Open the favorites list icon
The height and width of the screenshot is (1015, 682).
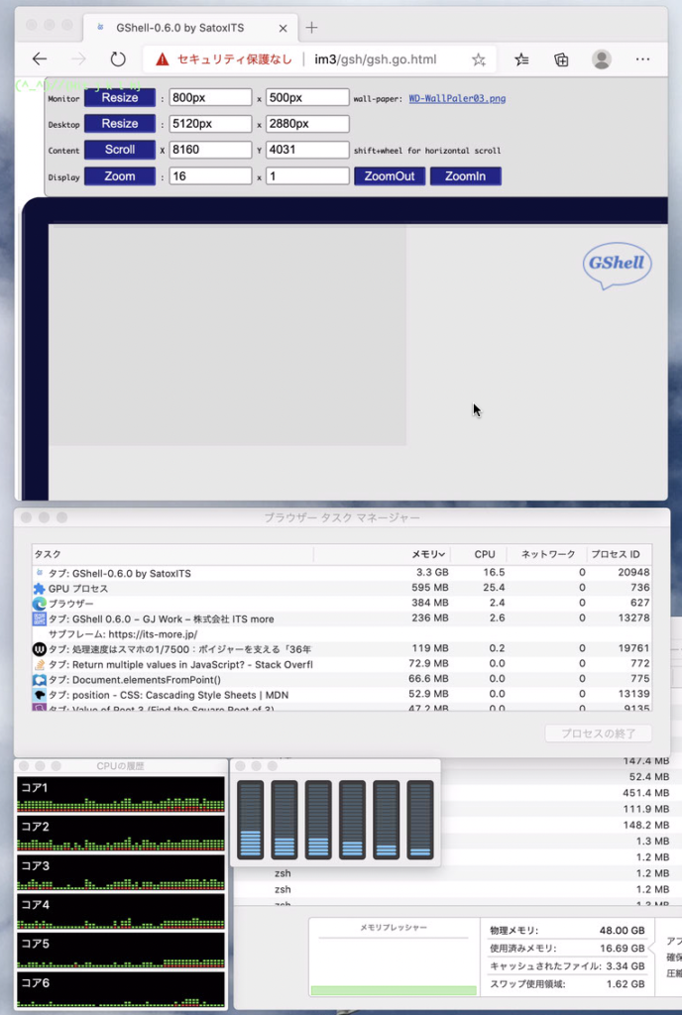coord(522,59)
